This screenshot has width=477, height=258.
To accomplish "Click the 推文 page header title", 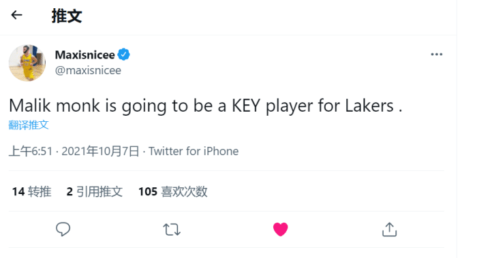I will (x=67, y=16).
